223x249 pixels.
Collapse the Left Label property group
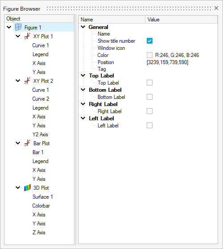point(83,118)
